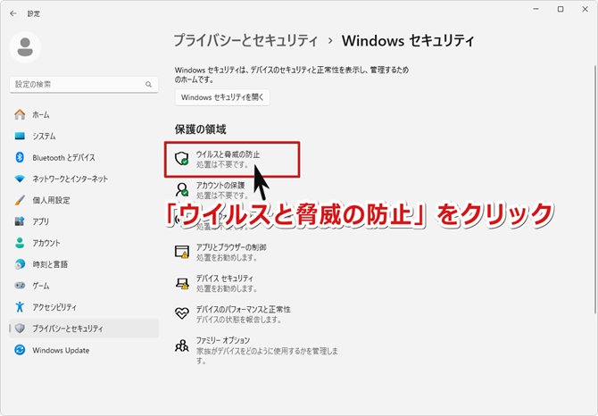Select the ゲーム controller icon

pyautogui.click(x=20, y=285)
